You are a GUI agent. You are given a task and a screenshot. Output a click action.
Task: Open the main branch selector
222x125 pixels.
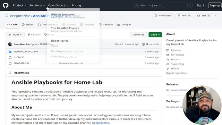pyautogui.click(x=15, y=35)
